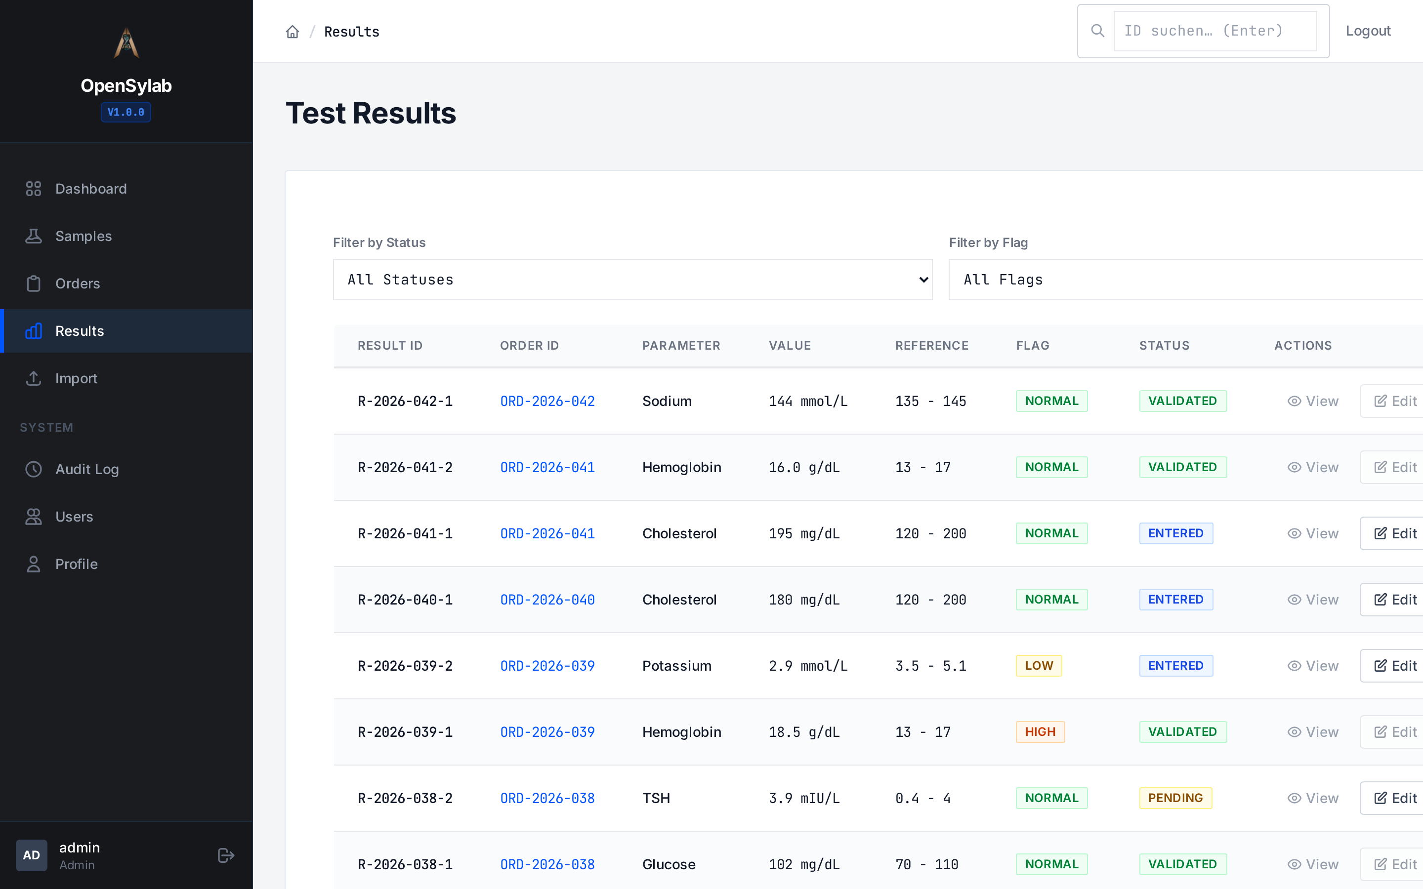Viewport: 1423px width, 889px height.
Task: Open the Dashboard page
Action: coord(126,189)
